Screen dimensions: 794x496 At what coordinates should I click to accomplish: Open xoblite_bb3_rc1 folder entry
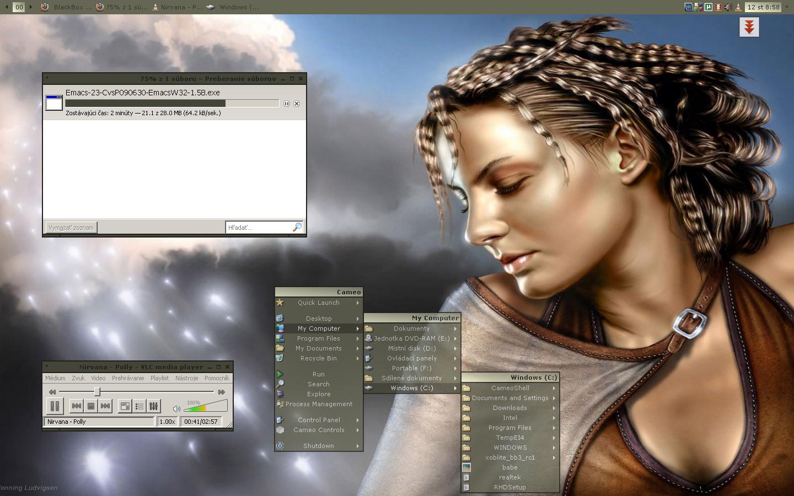click(510, 457)
